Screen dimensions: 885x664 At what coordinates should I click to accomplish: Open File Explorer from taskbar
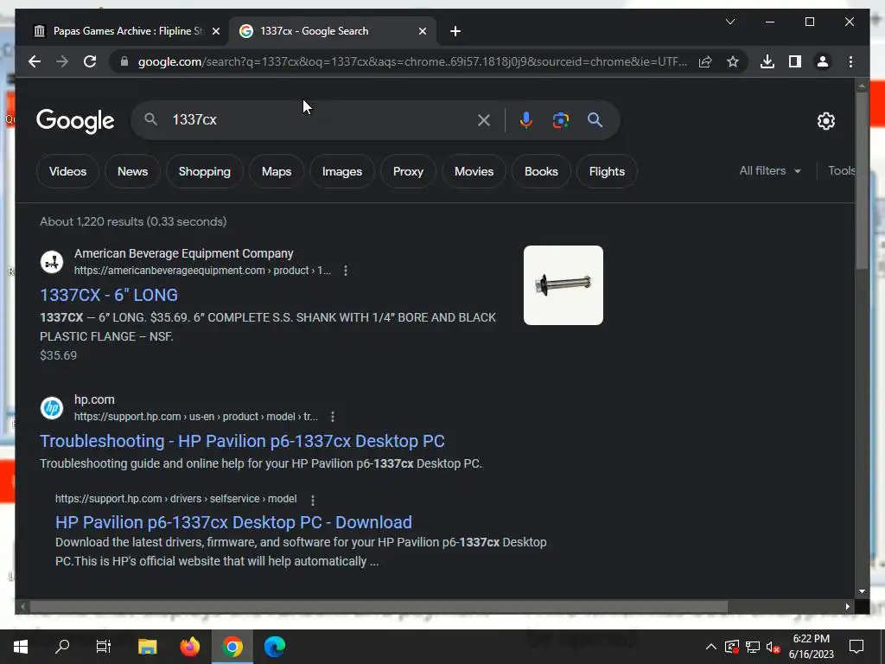[x=147, y=647]
